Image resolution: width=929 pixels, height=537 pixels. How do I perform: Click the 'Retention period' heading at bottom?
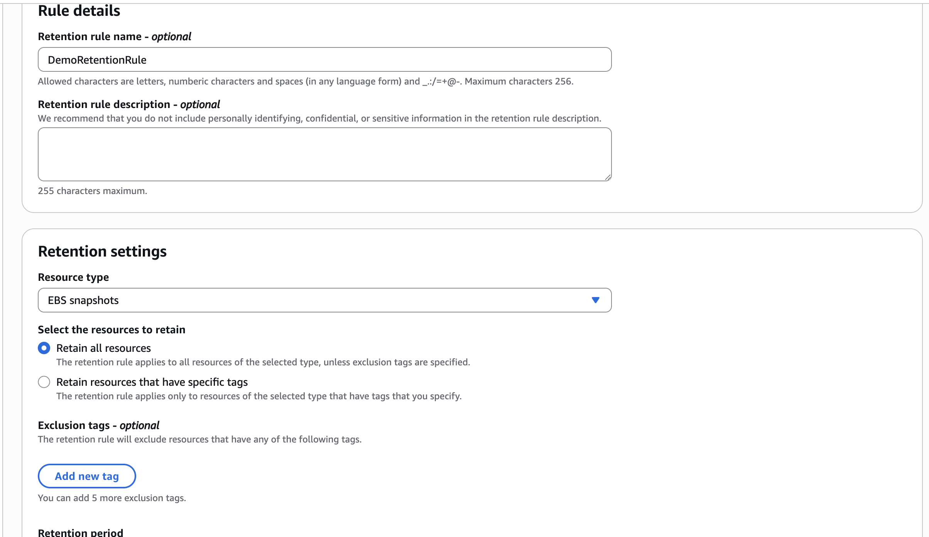click(80, 532)
